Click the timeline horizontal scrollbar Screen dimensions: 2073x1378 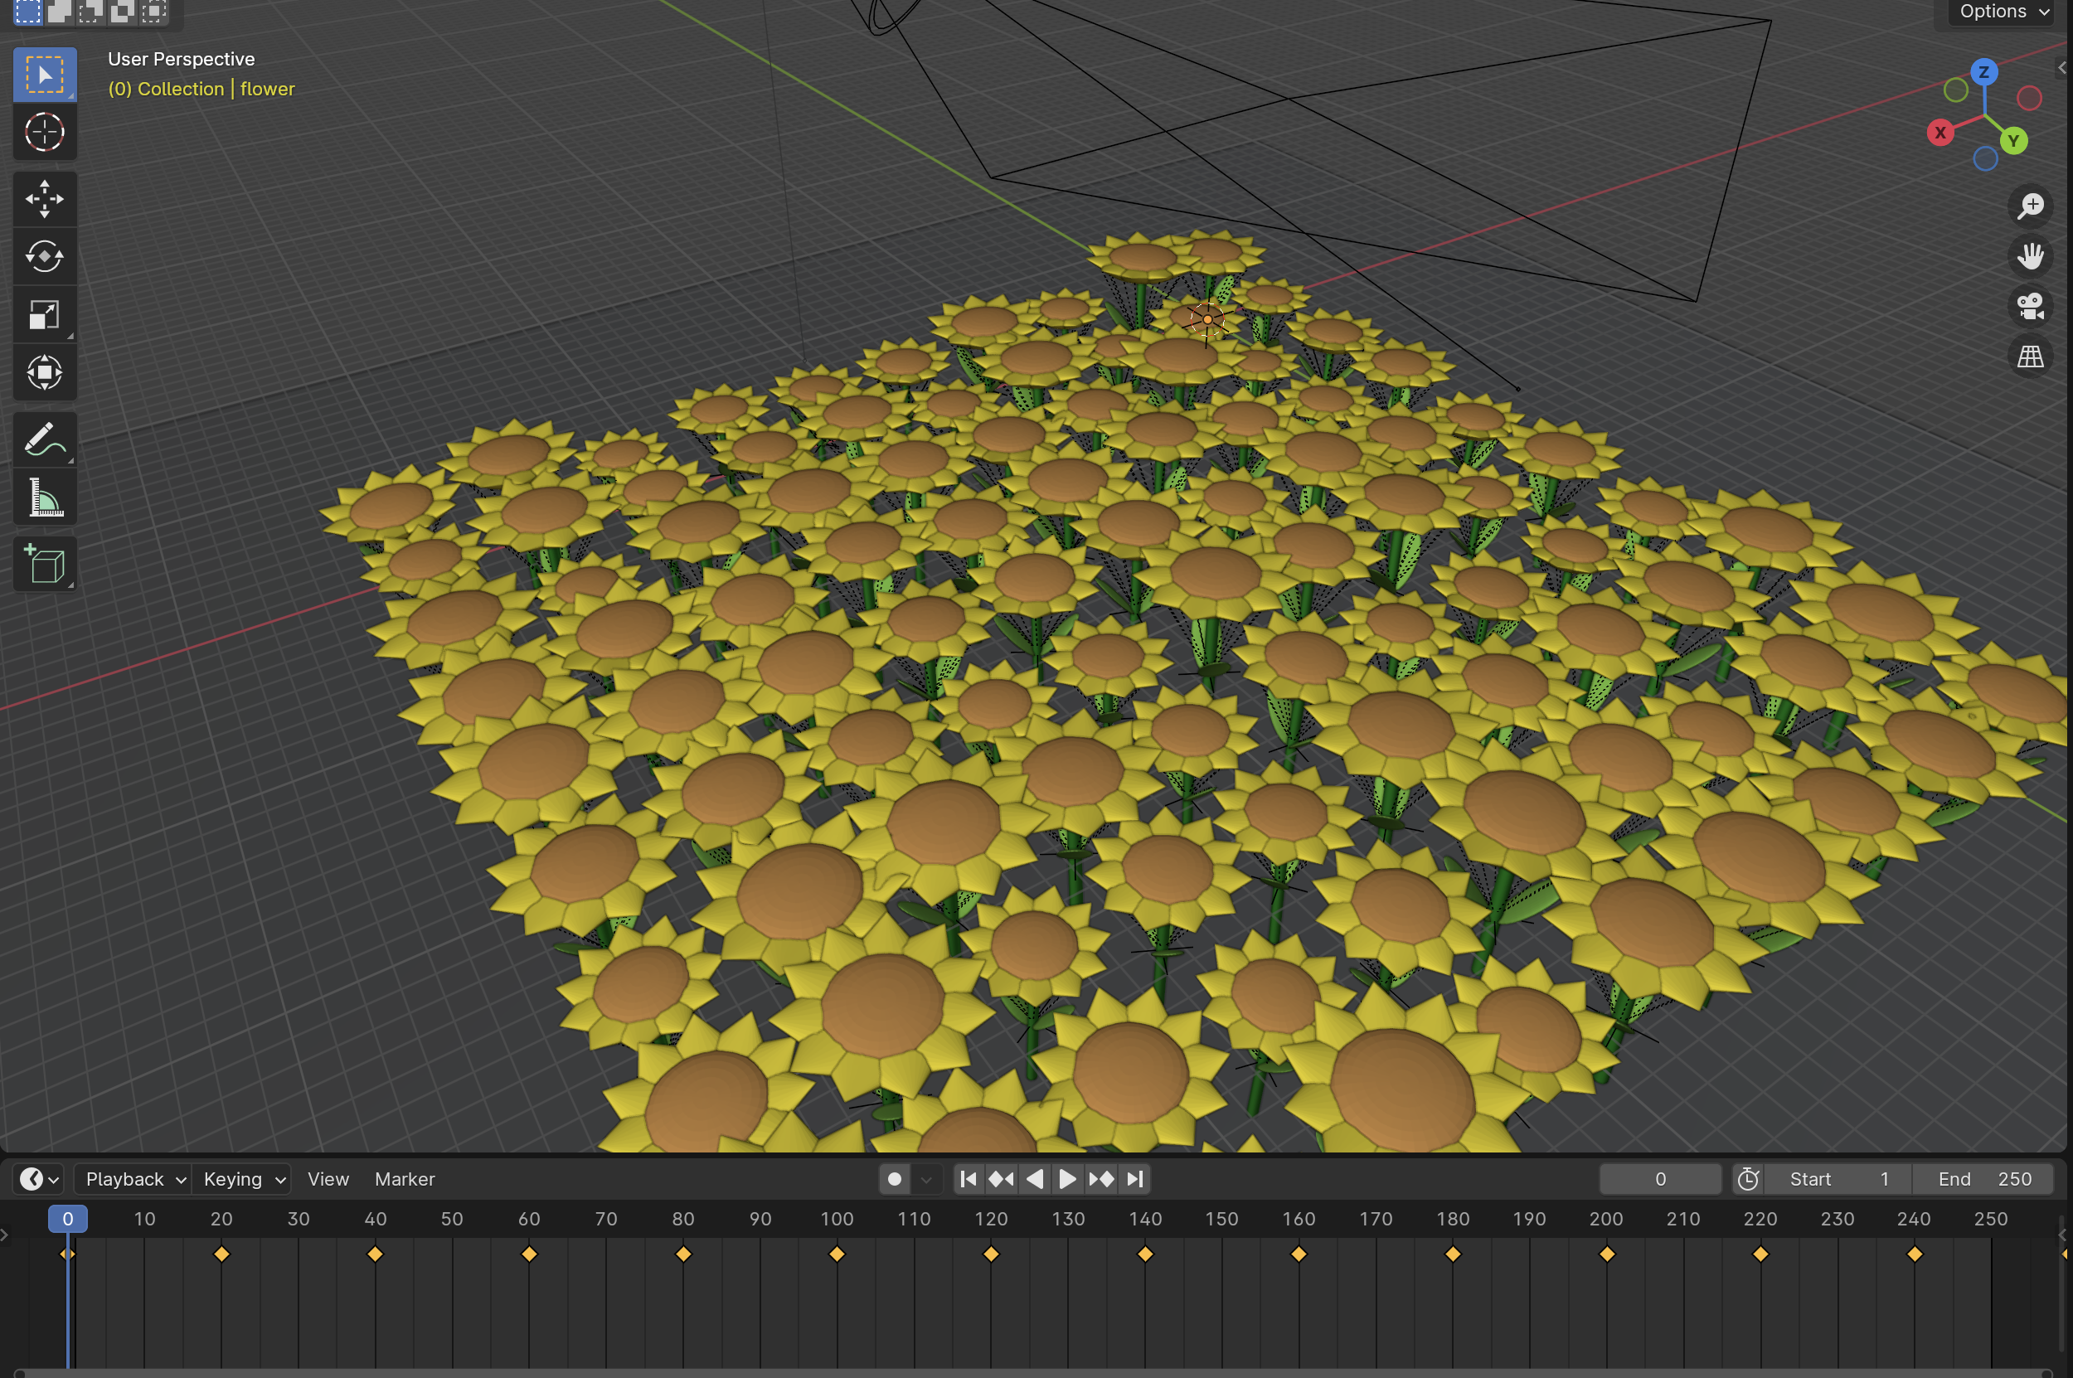(x=1033, y=1373)
